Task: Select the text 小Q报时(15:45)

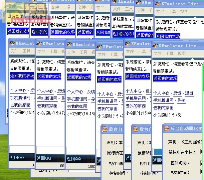Action: click(167, 115)
